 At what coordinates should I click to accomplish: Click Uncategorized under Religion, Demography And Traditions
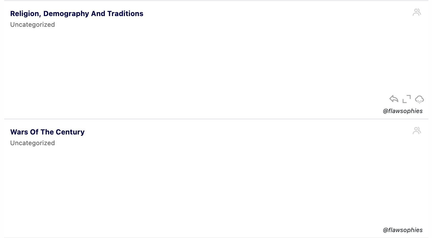coord(32,25)
